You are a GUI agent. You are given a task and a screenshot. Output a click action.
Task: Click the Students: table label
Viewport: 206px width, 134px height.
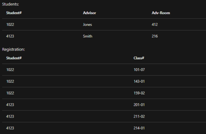[10, 4]
